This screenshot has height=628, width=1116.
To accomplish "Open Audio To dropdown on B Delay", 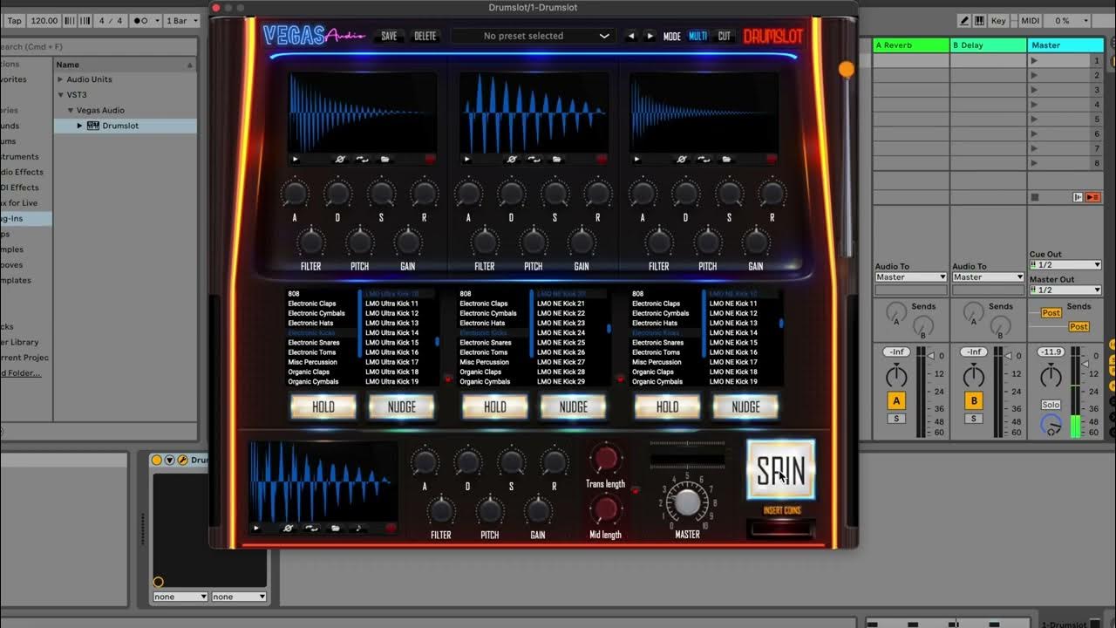I will click(x=988, y=277).
